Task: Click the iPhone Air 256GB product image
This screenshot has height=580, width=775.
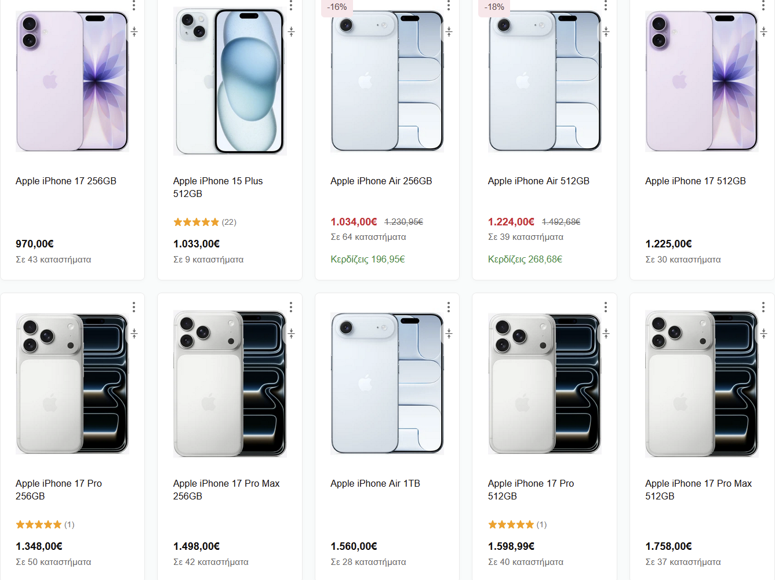Action: coord(387,81)
